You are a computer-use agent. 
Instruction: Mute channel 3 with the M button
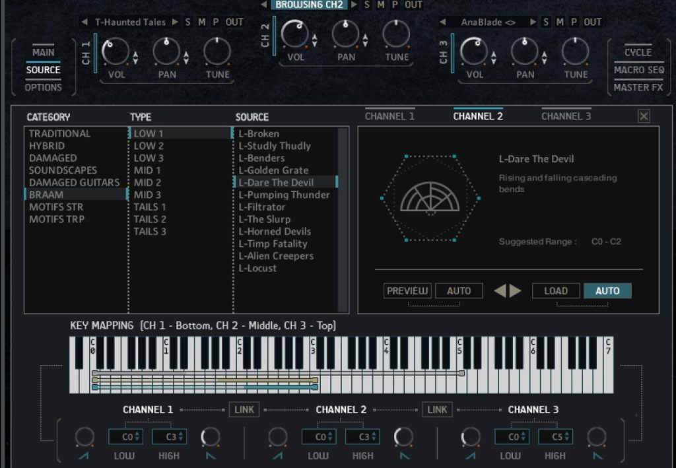[x=560, y=22]
